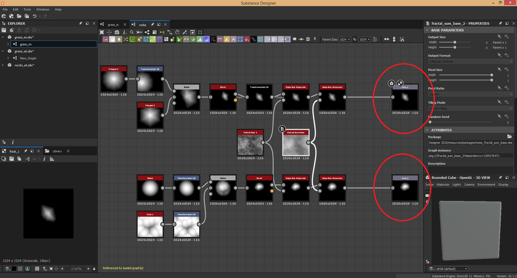Switch to the grass_m graph tab

point(114,24)
